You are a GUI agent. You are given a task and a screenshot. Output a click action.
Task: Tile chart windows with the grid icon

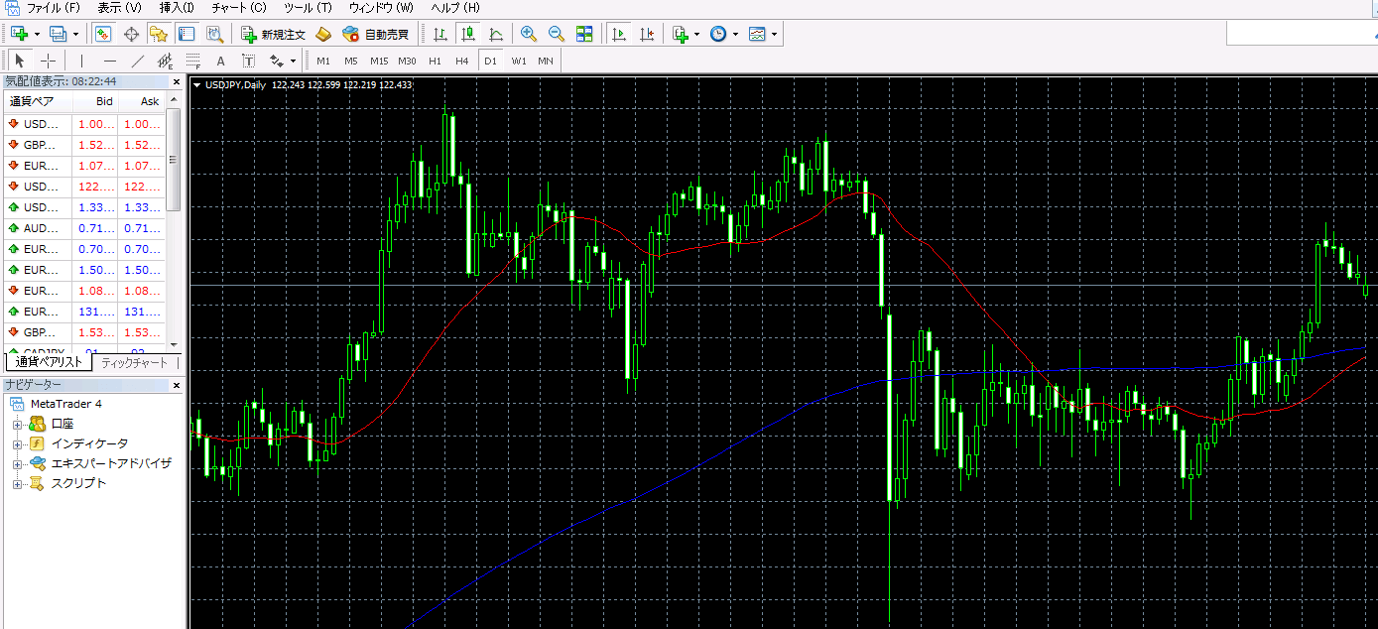click(584, 34)
